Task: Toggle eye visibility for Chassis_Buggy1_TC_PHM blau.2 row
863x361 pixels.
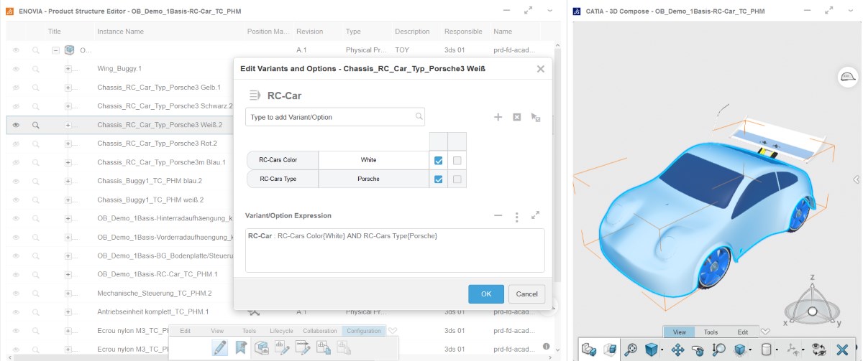Action: [x=16, y=181]
